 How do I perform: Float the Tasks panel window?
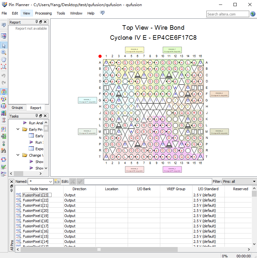coord(41,116)
